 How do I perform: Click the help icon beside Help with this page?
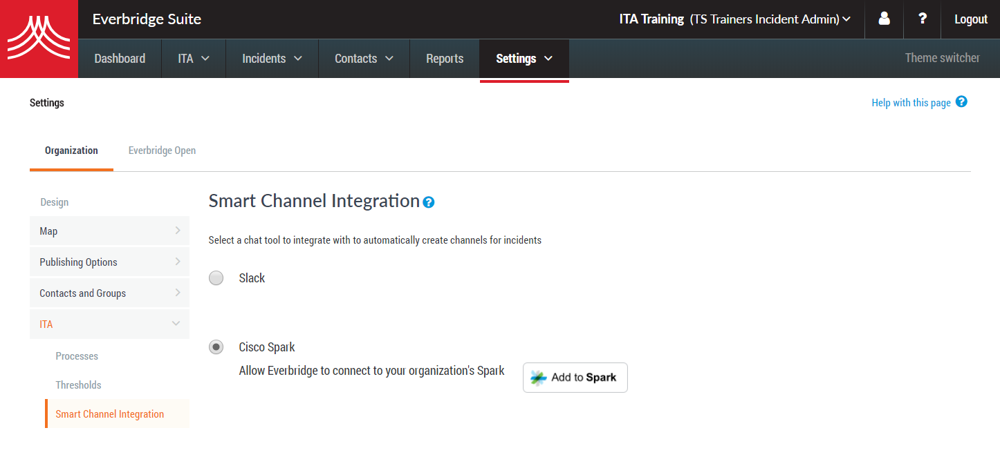pyautogui.click(x=961, y=101)
